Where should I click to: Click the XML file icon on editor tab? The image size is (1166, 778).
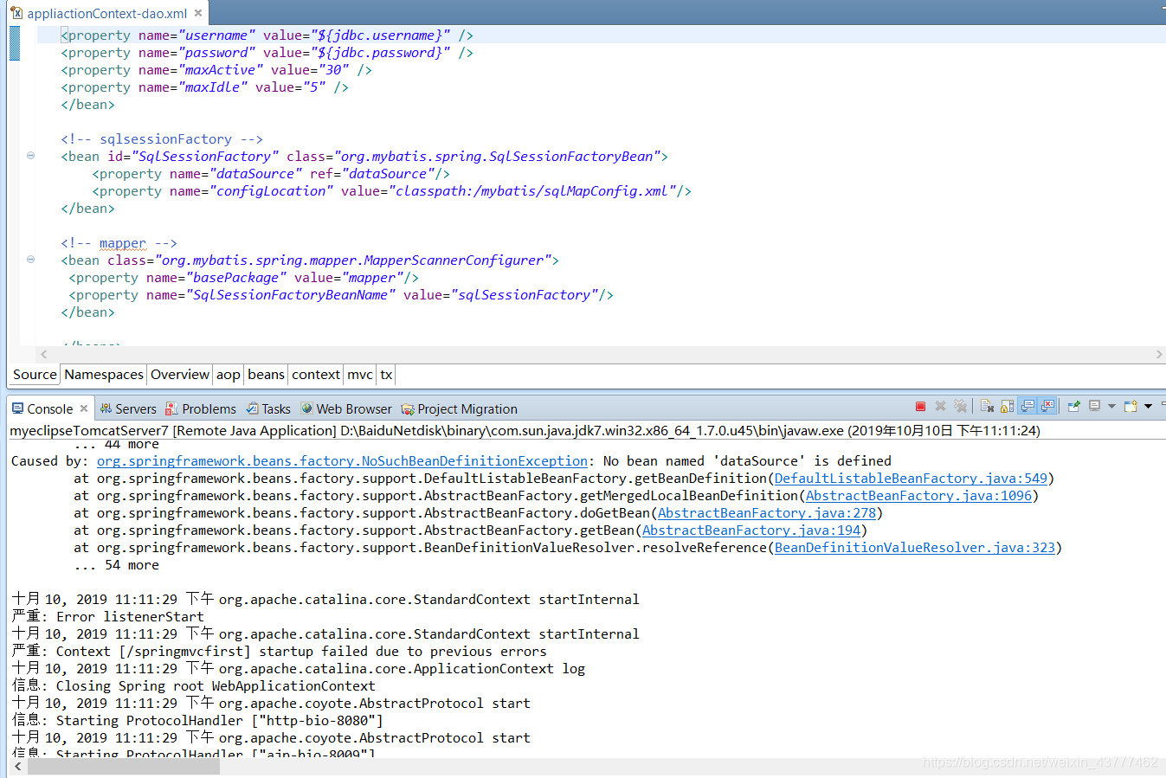16,13
